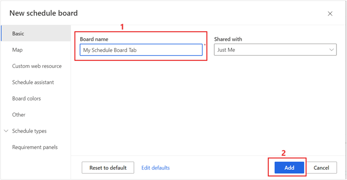Cancel the new schedule board
The width and height of the screenshot is (347, 180).
321,168
